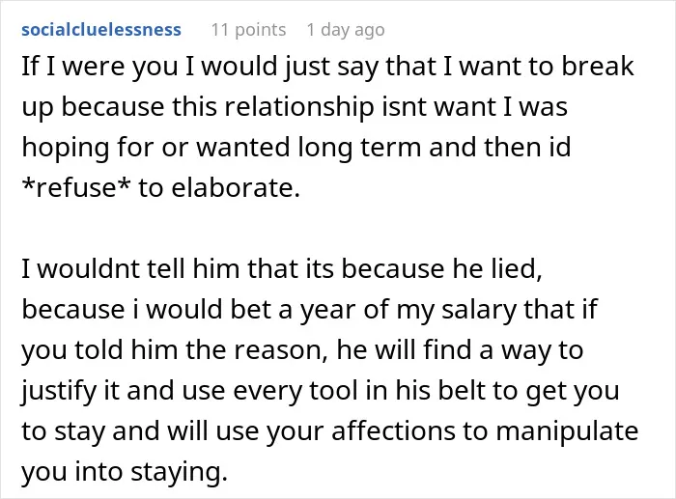The image size is (676, 499).
Task: Click the phrase 'you into staying.'
Action: pos(125,472)
